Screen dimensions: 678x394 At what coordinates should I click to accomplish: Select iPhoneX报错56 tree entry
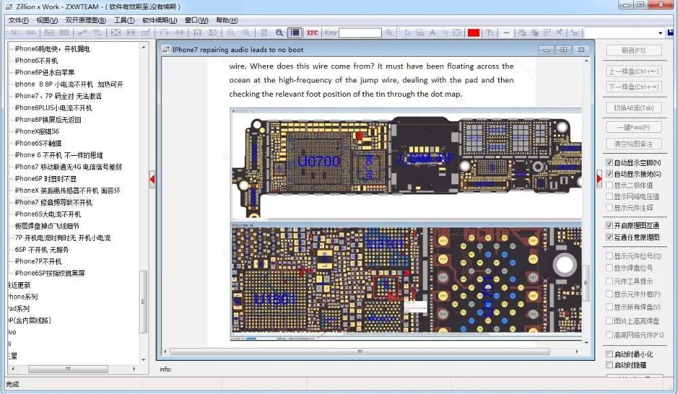[37, 131]
